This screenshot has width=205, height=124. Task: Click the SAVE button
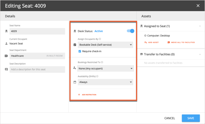click(x=191, y=118)
